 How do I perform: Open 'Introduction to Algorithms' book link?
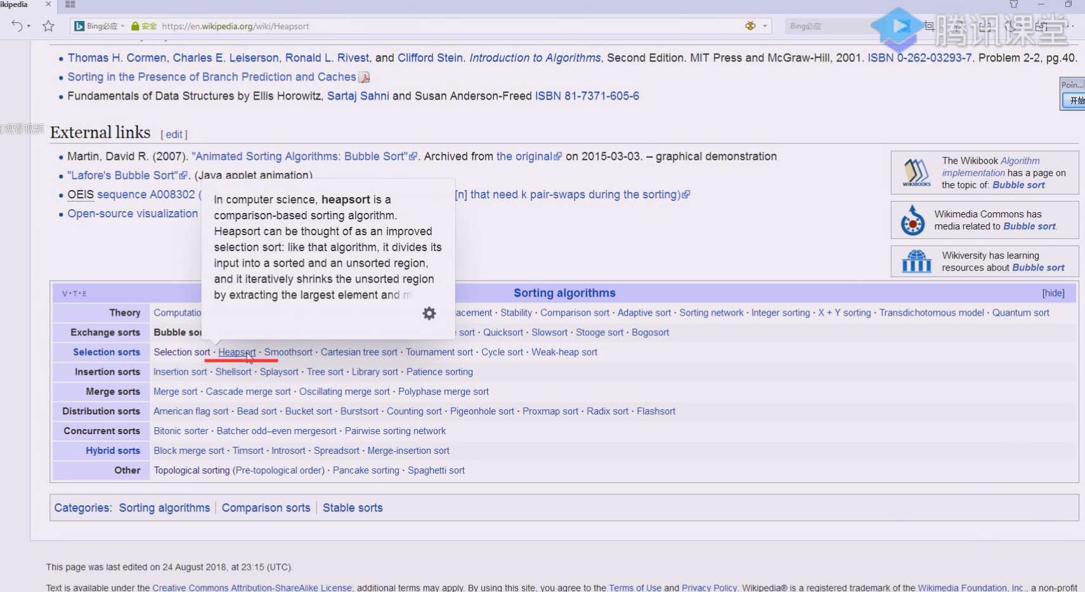(535, 58)
